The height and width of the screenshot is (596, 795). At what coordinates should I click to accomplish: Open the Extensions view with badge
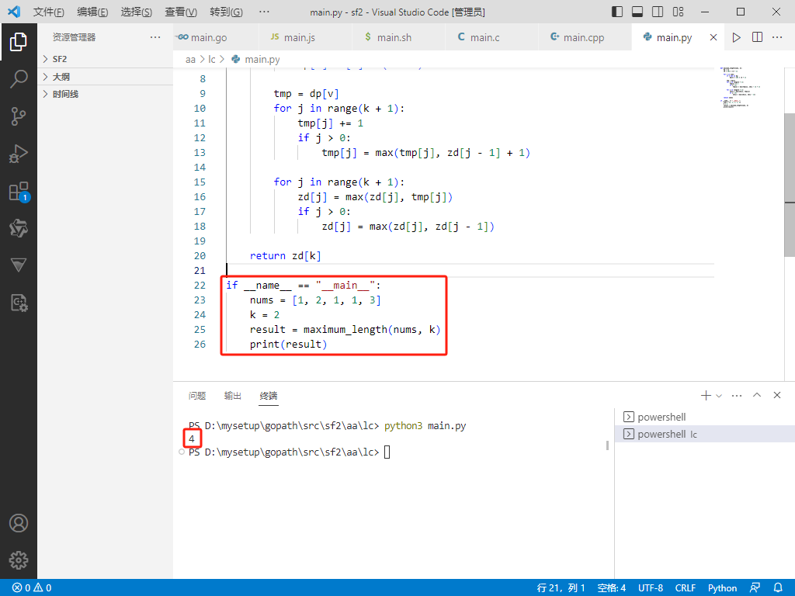[x=19, y=192]
